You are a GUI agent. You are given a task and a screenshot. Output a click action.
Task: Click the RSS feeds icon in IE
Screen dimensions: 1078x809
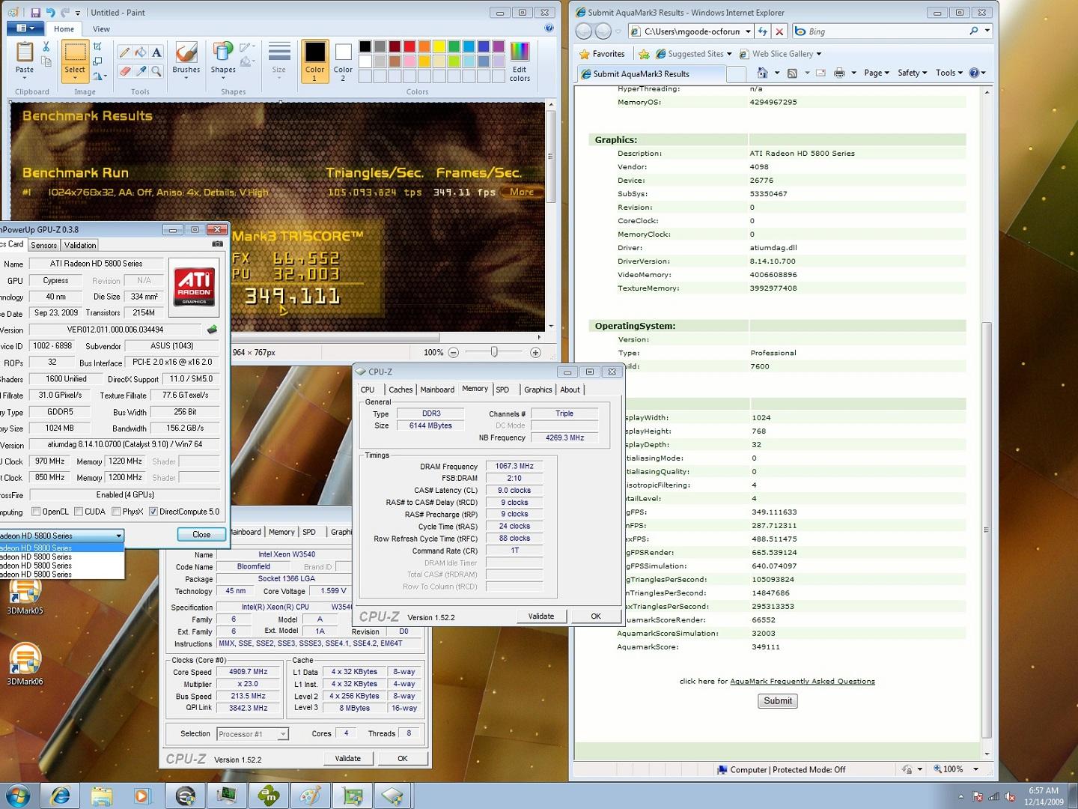792,73
